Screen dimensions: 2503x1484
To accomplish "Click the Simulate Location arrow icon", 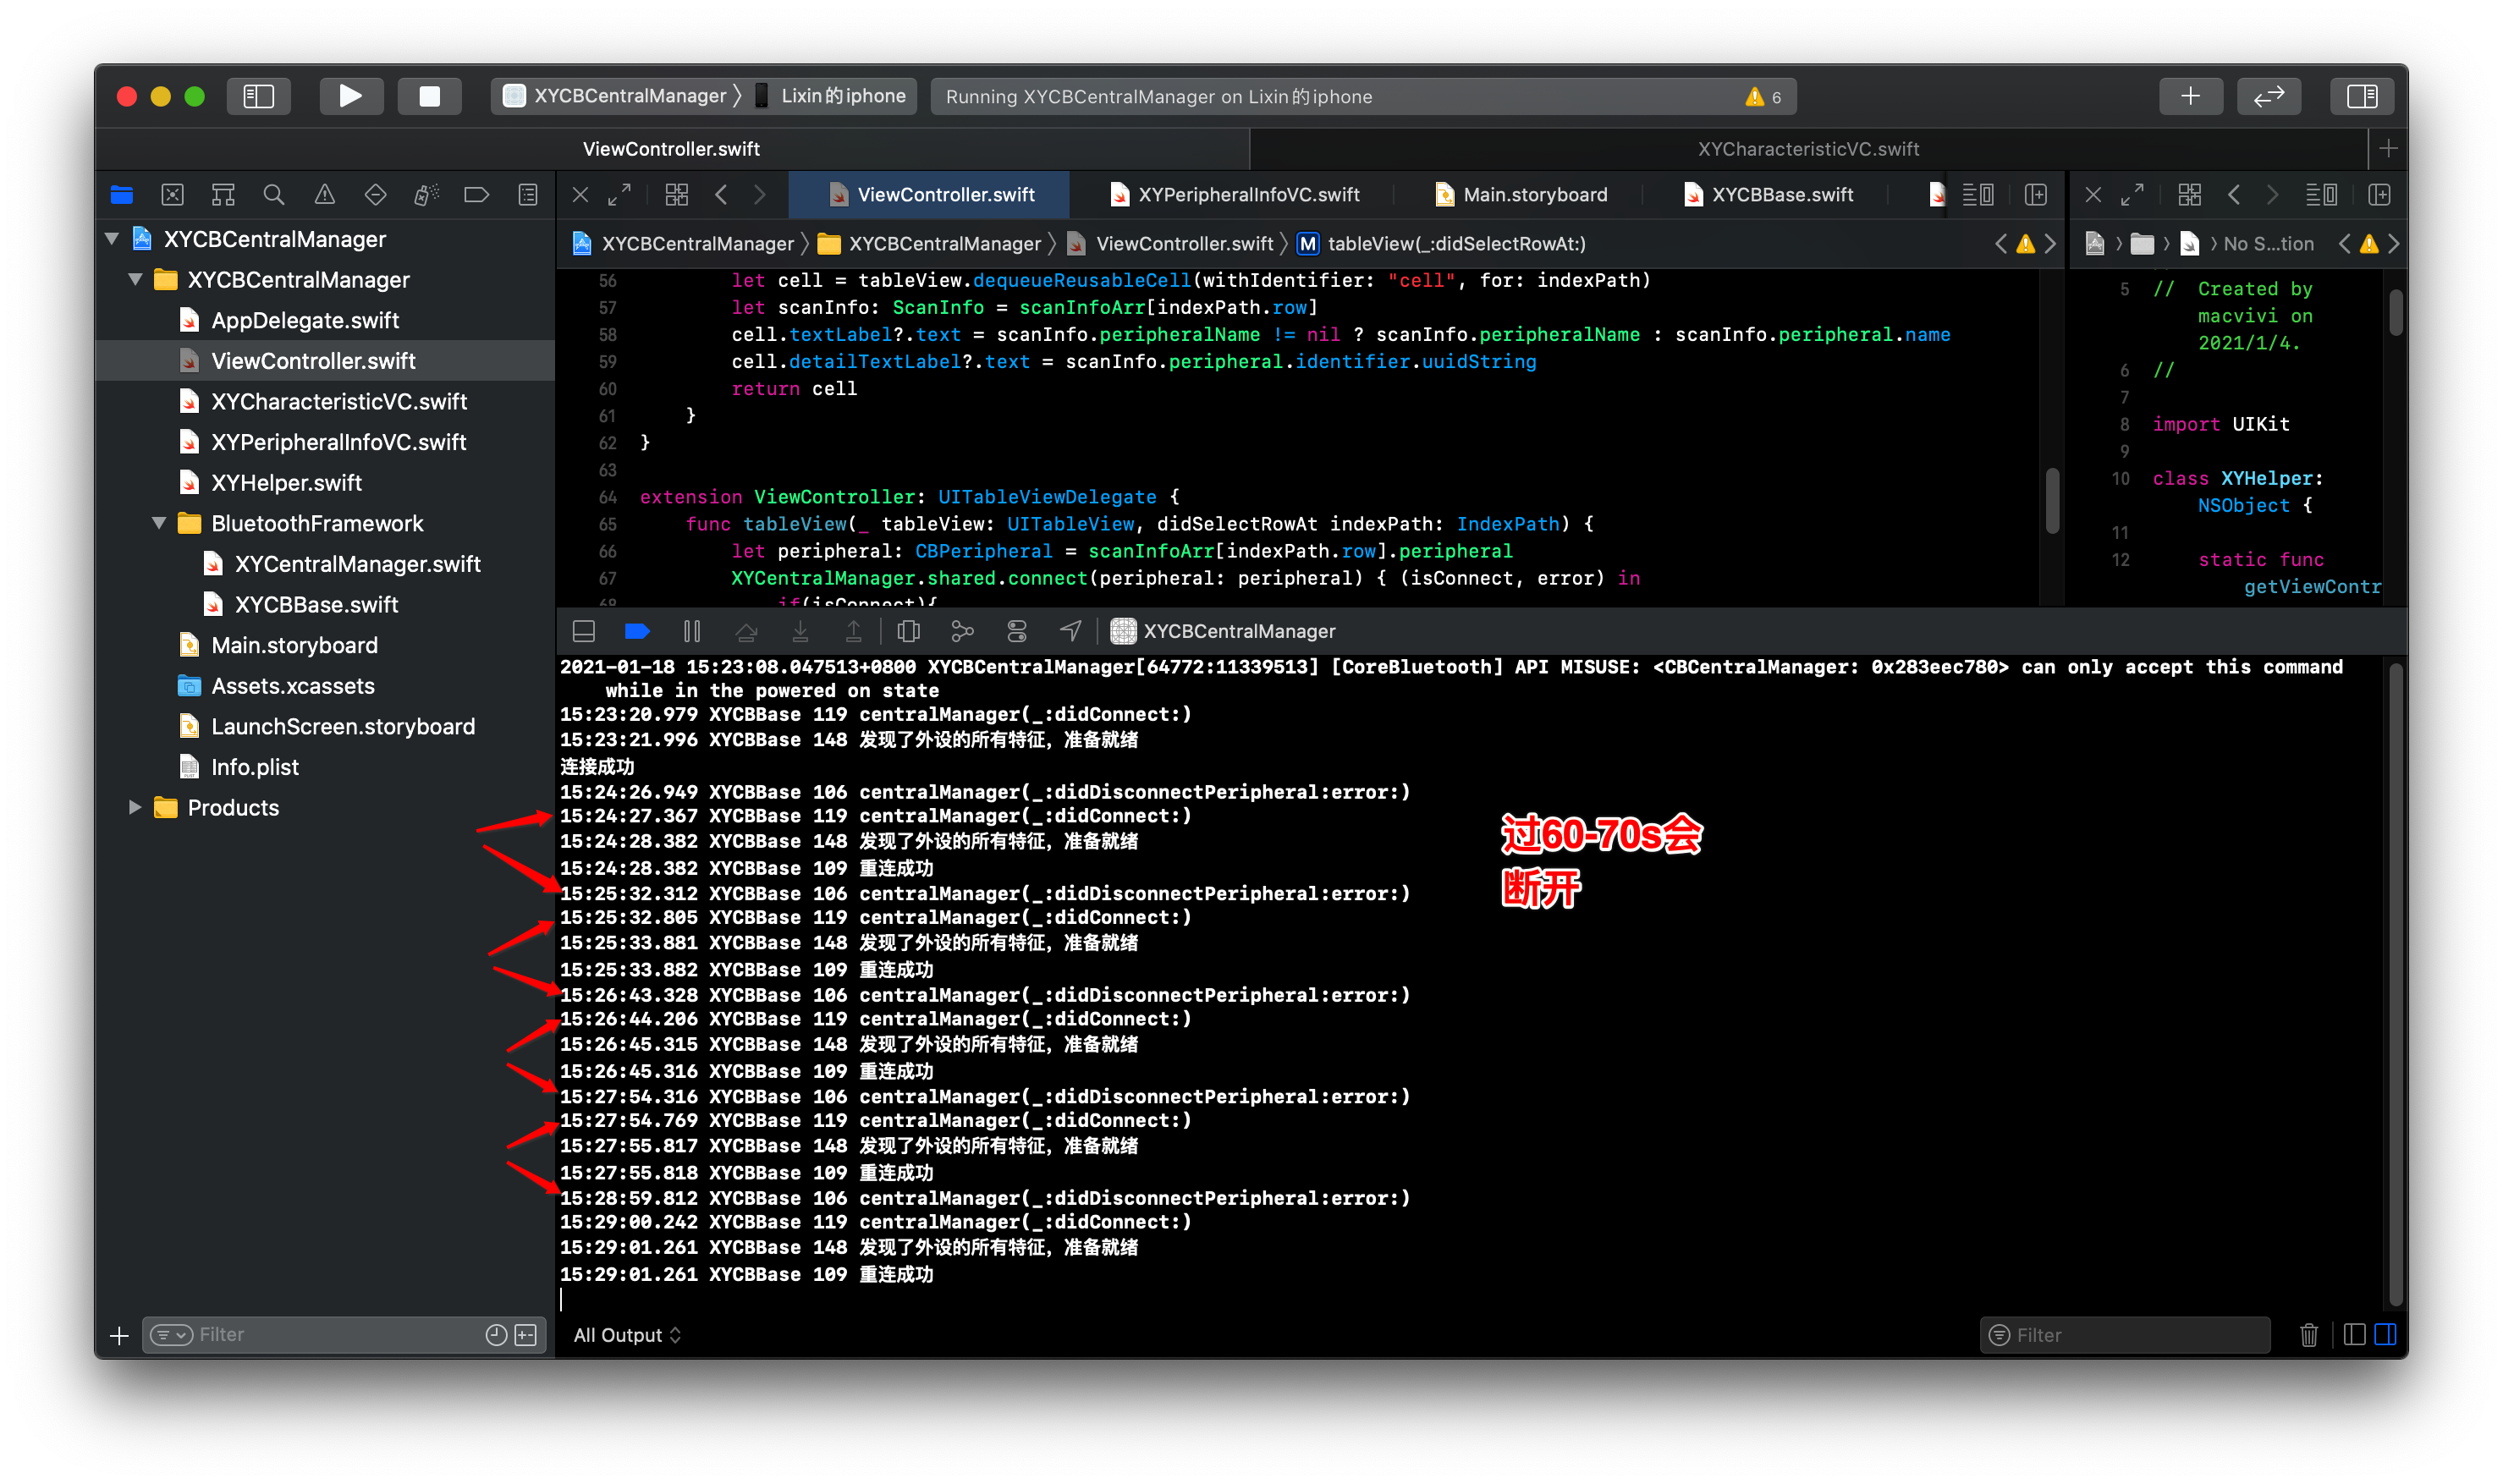I will click(1070, 631).
